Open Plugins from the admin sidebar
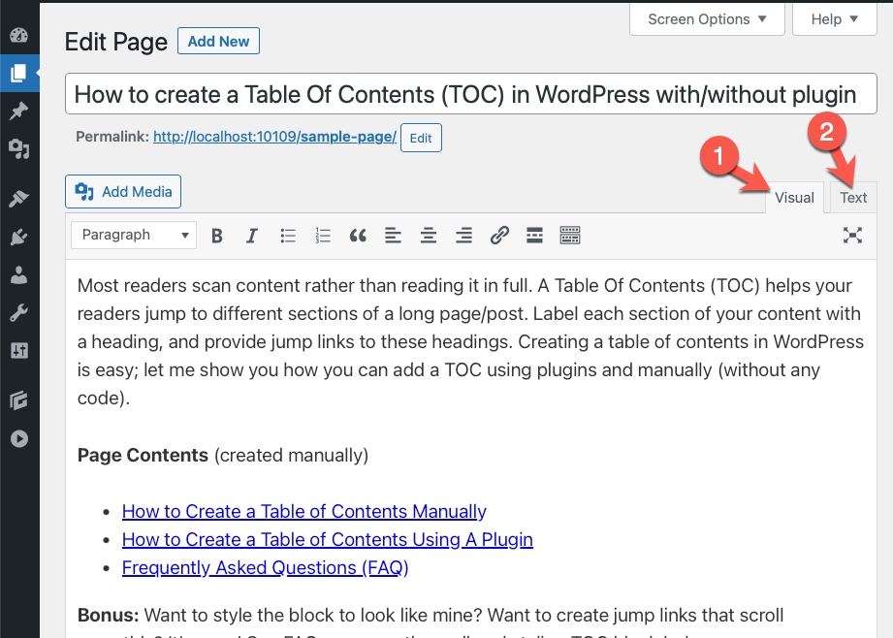 [18, 238]
